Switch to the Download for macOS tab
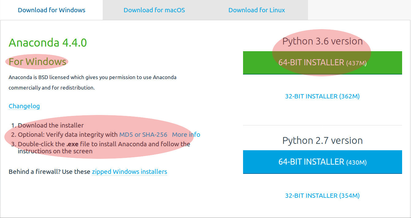The image size is (411, 218). [154, 10]
